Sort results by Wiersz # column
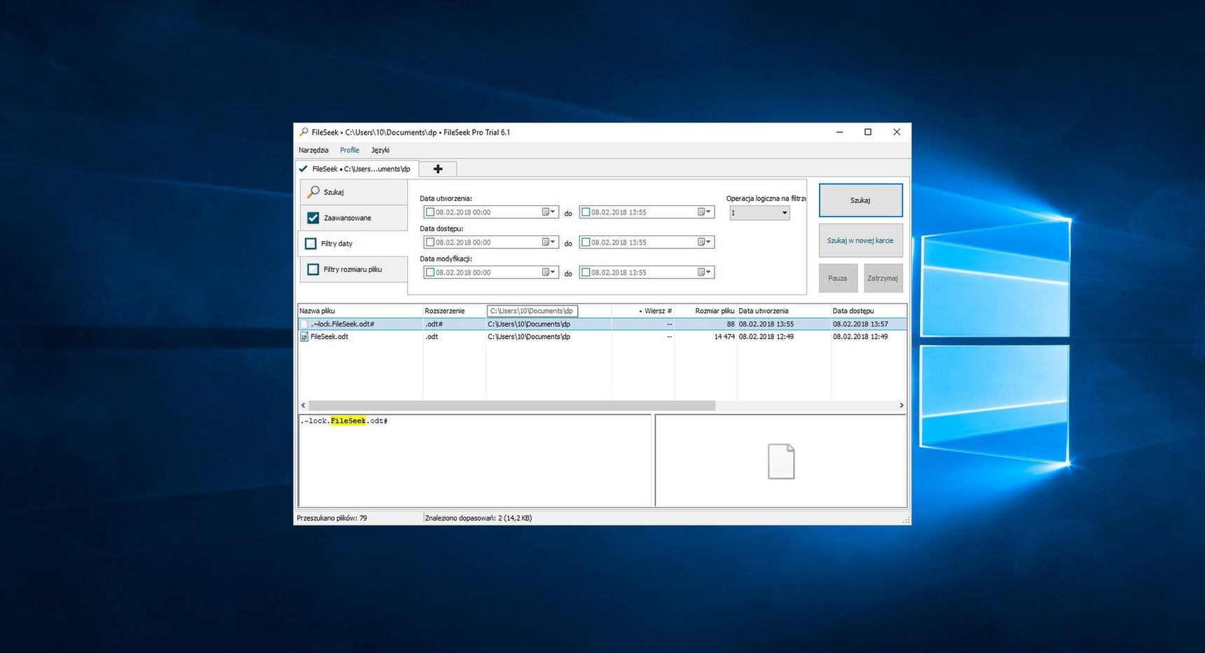 pos(643,311)
